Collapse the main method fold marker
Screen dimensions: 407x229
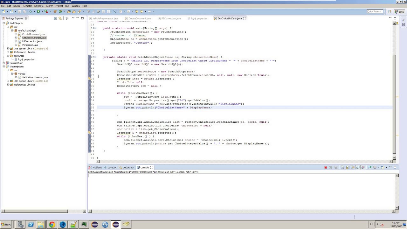point(95,28)
